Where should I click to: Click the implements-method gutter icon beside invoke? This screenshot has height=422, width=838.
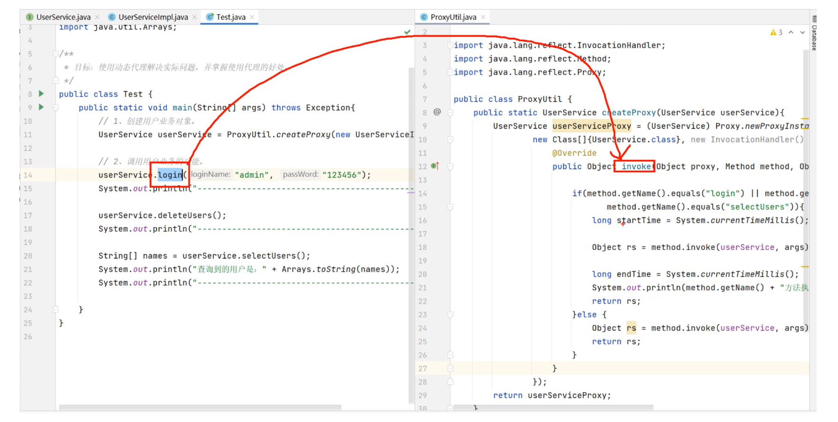(435, 166)
